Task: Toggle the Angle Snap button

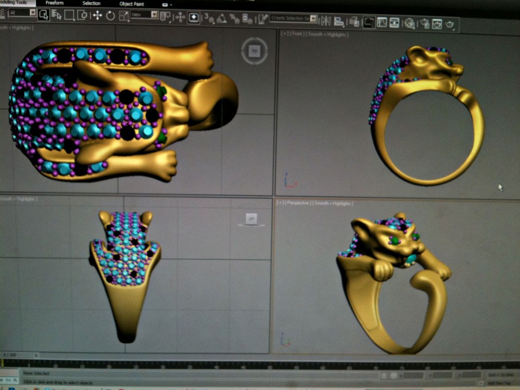Action: (x=221, y=18)
